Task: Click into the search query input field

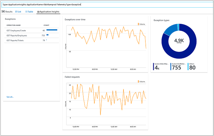Action: coord(106,5)
